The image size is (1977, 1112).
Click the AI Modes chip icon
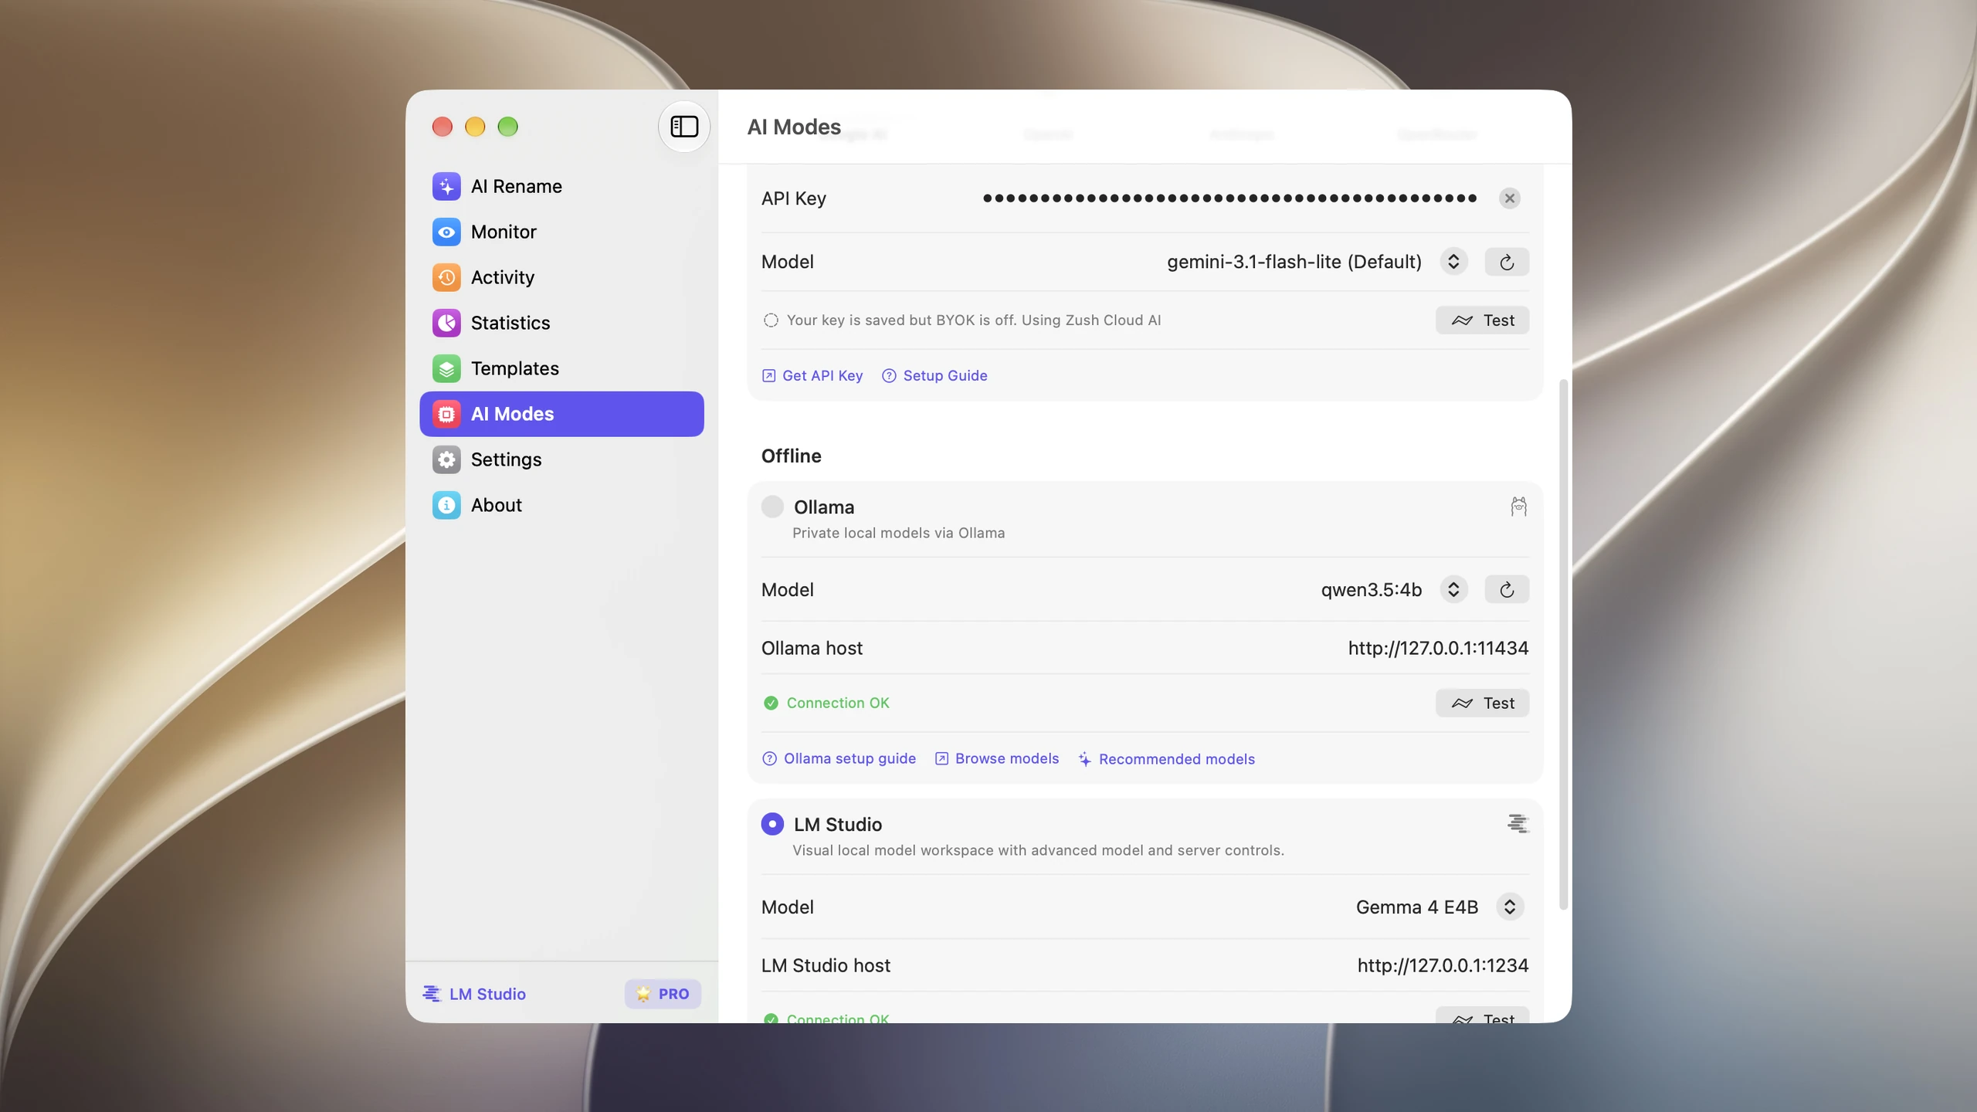click(446, 414)
